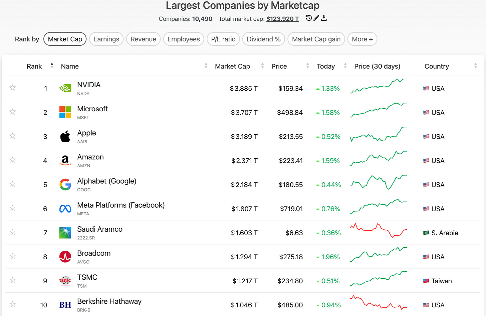This screenshot has height=316, width=486.
Task: Click the download icon near the total market cap
Action: (x=324, y=18)
